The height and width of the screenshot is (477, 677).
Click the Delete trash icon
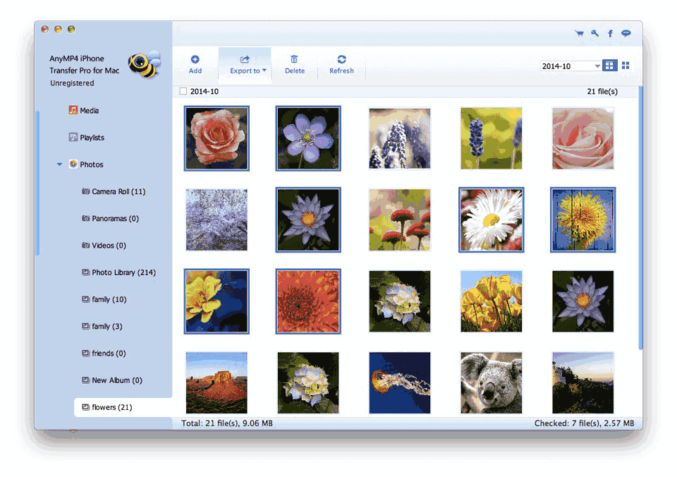coord(294,59)
